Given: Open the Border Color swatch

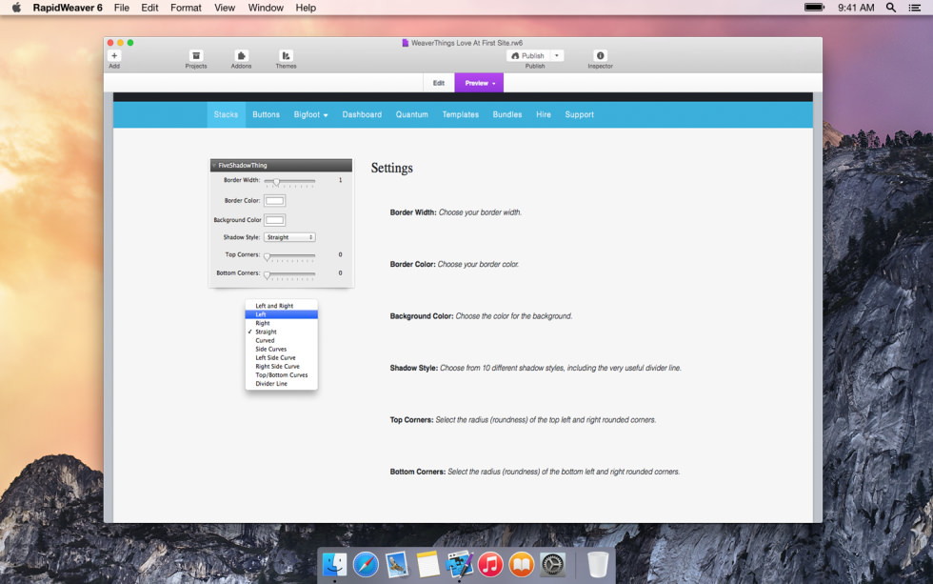Looking at the screenshot, I should pyautogui.click(x=274, y=201).
